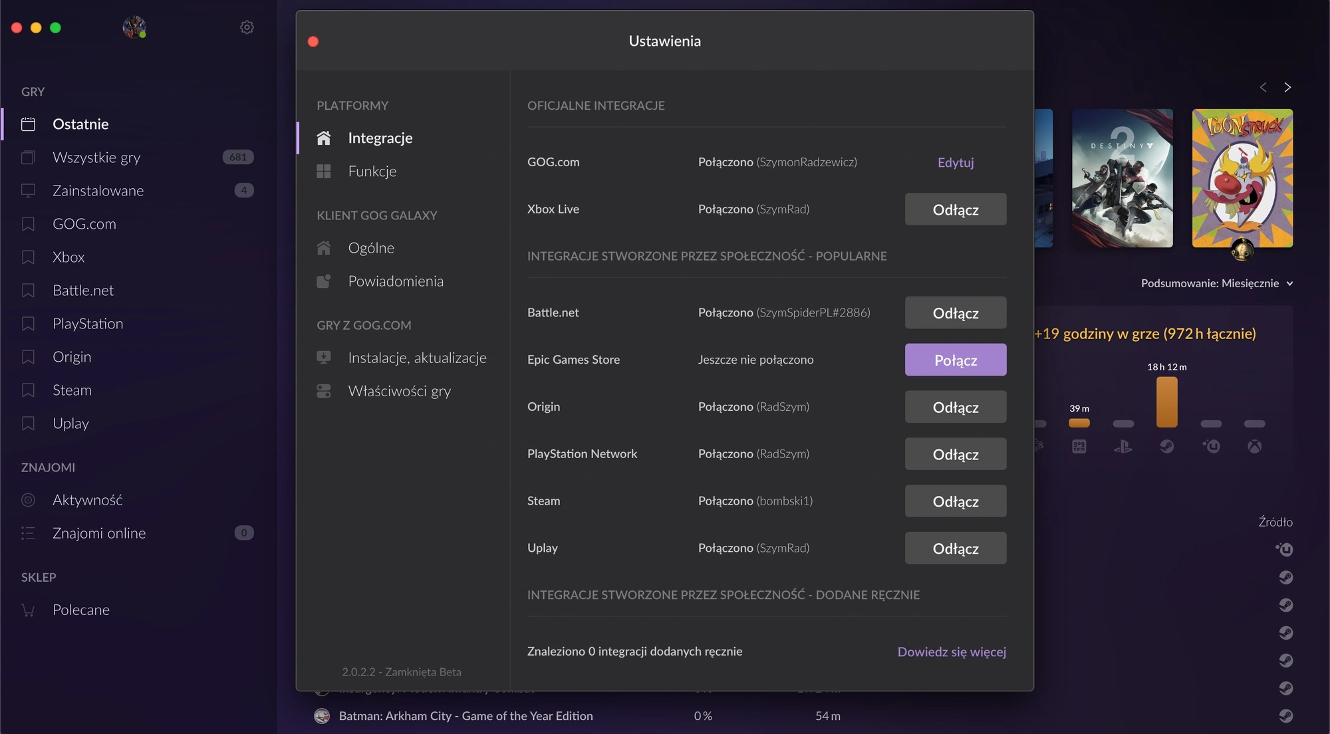
Task: Edit the GOG.com connection via Edytuj
Action: point(956,162)
